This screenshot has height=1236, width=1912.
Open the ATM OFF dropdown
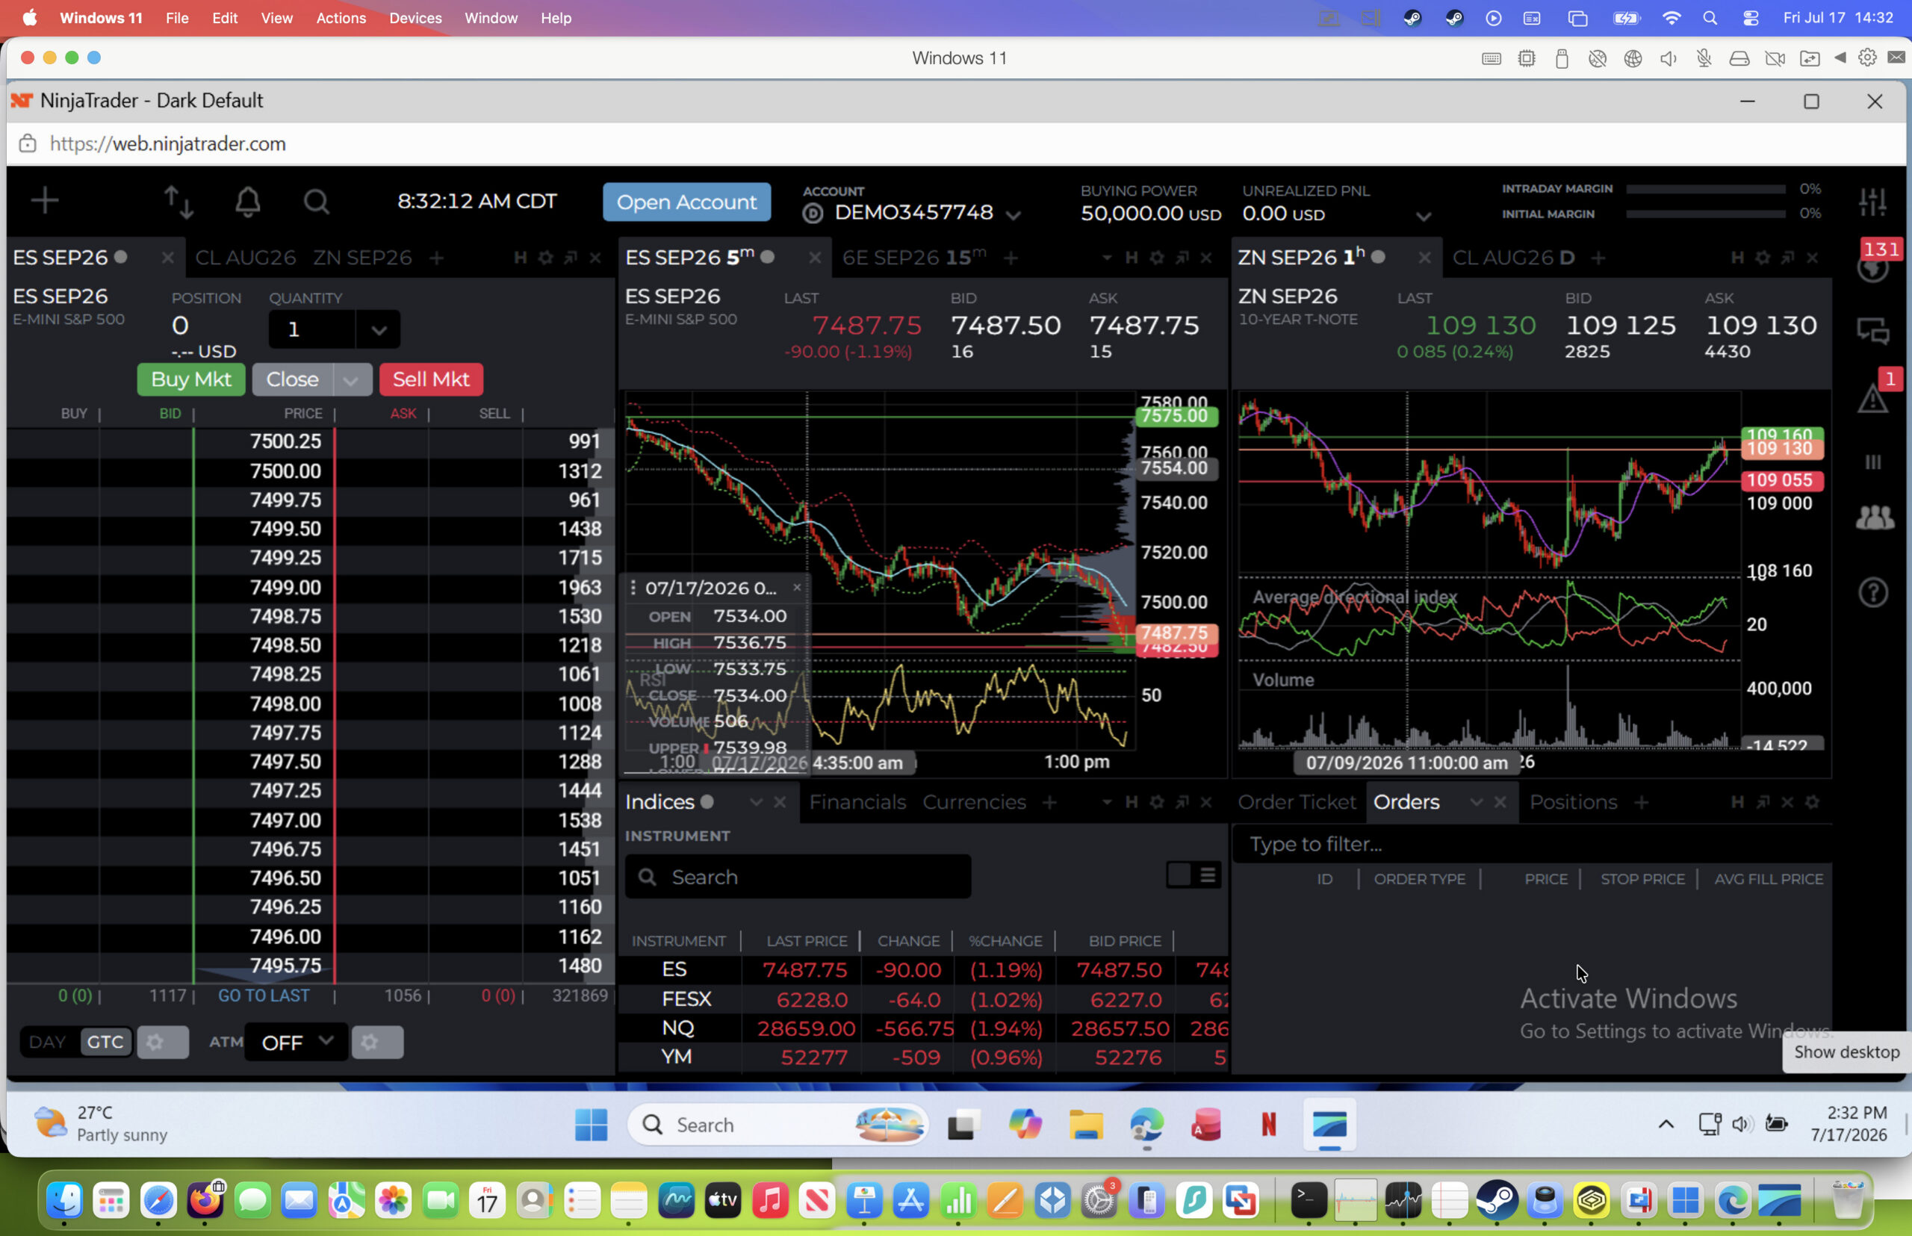pyautogui.click(x=295, y=1042)
